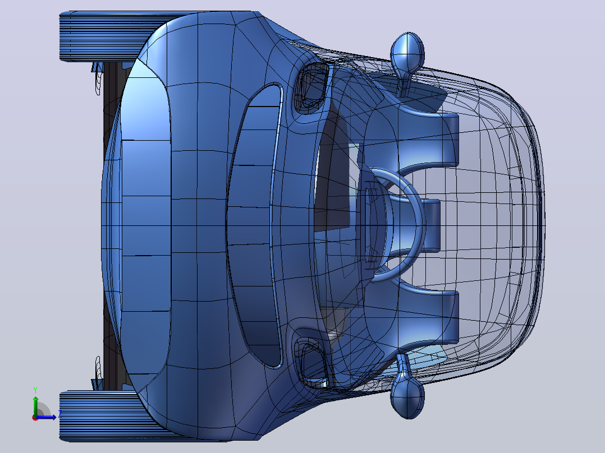This screenshot has height=453, width=605.
Task: Select the light-blue front bumper face
Action: [x=146, y=225]
